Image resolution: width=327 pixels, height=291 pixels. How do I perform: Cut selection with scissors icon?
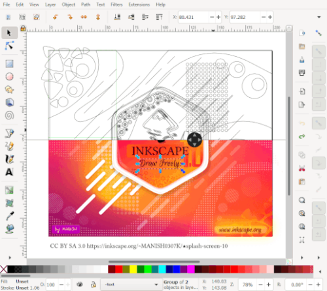point(302,168)
